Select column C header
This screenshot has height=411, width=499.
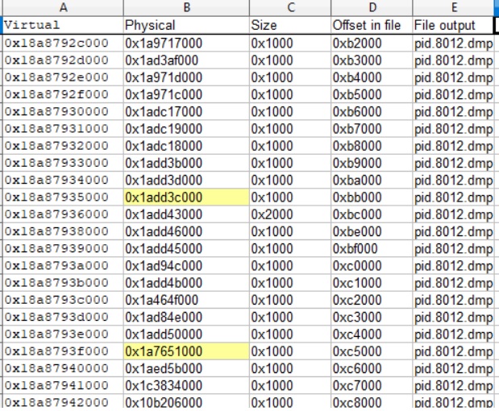pyautogui.click(x=290, y=7)
